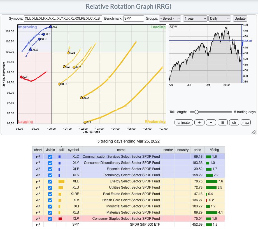Screen dimensions: 258x229
Task: Click the ctr button
Action: tap(234, 122)
